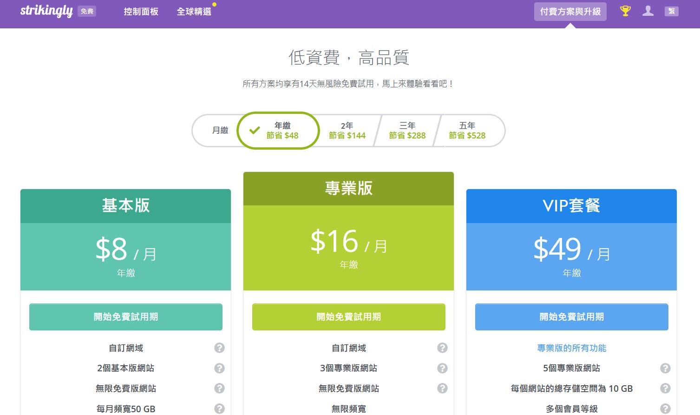Start free trial for 專業版 plan
Screen dimensions: 700x415
click(348, 317)
